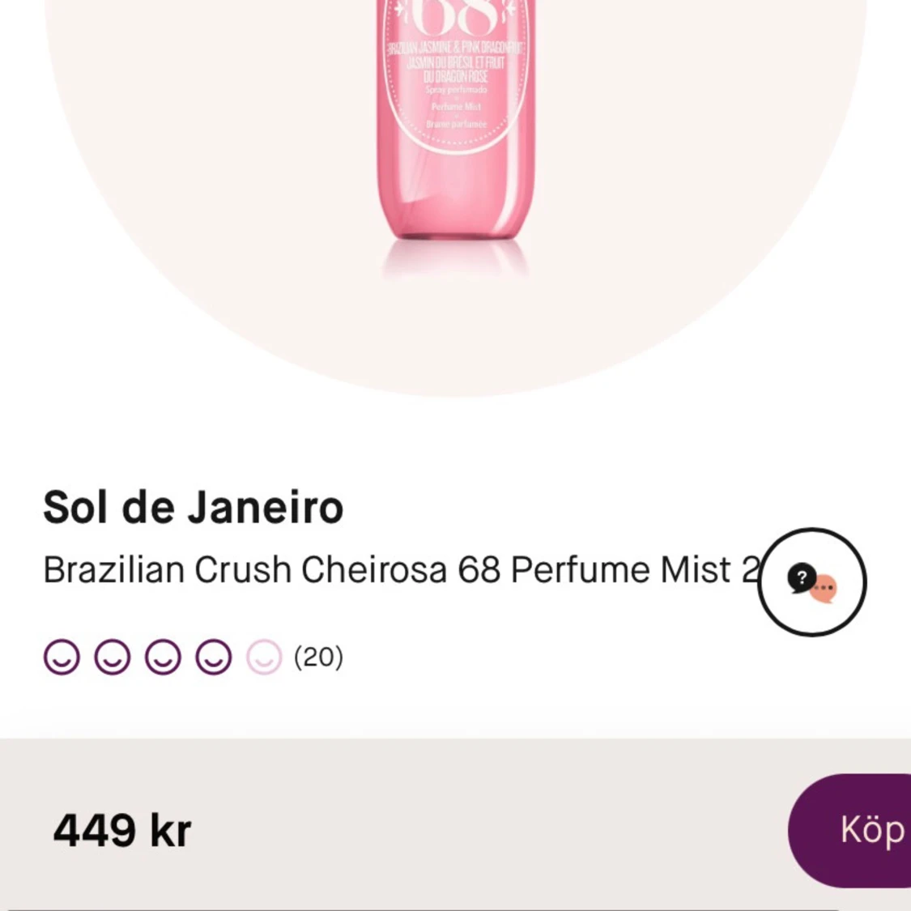Click the first smiley rating icon

pyautogui.click(x=62, y=657)
